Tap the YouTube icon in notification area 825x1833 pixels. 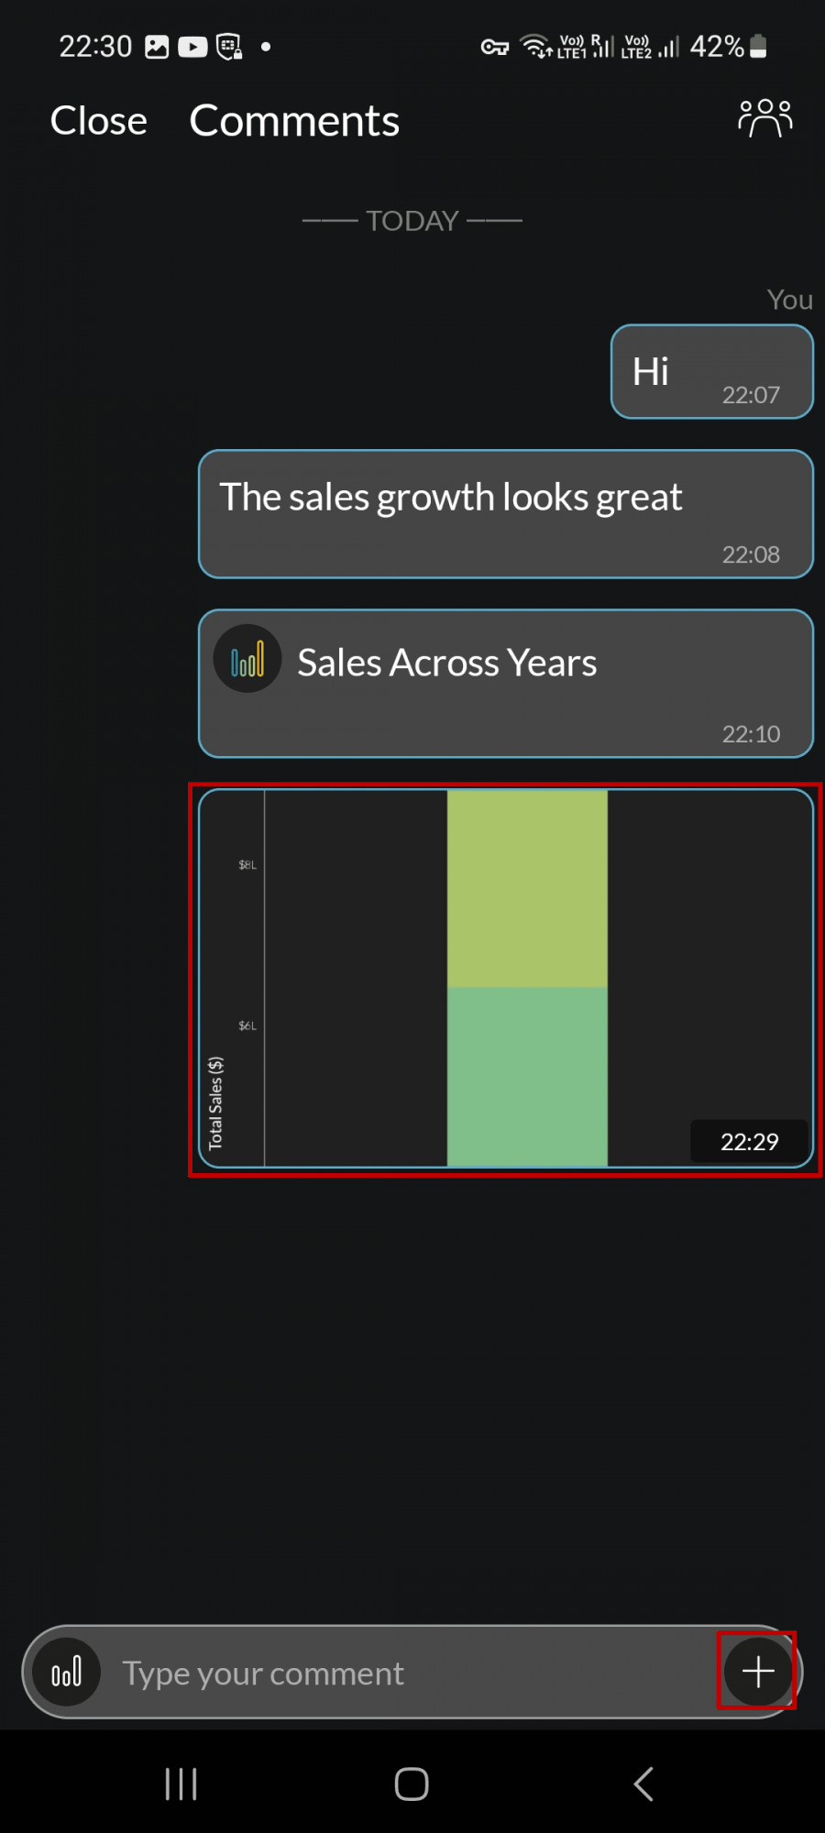(192, 46)
